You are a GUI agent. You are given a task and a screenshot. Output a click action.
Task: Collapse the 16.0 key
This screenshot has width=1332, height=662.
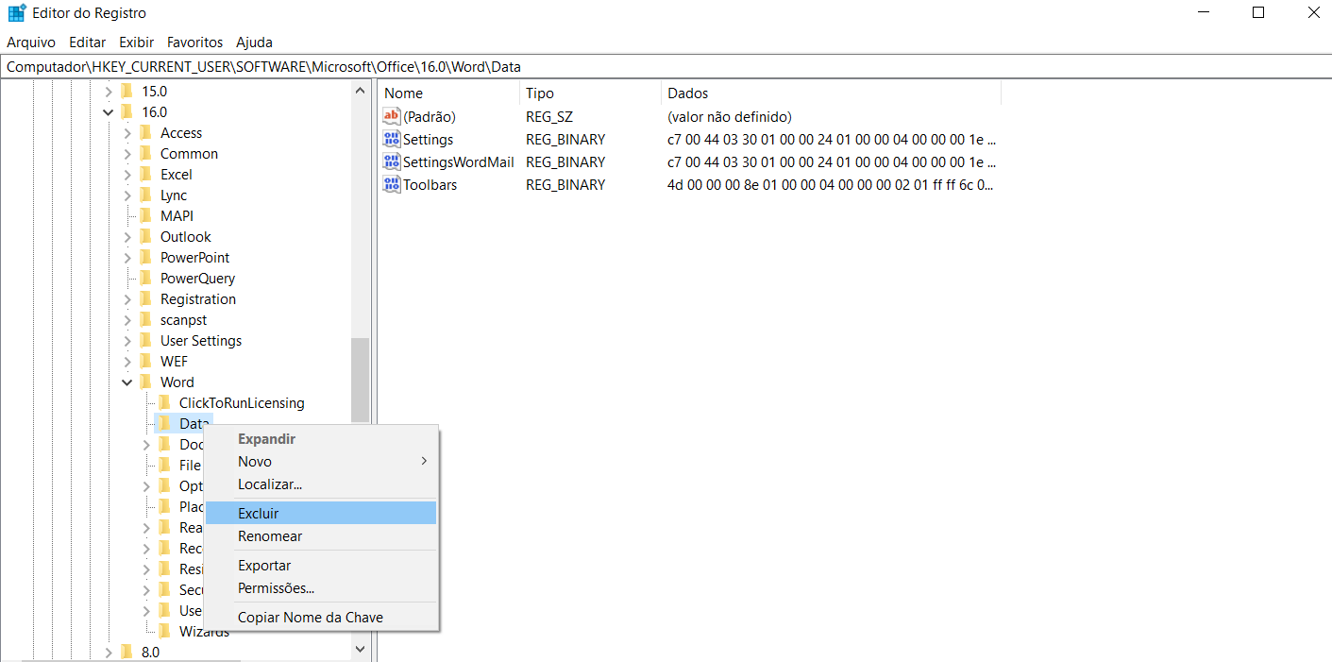coord(109,112)
